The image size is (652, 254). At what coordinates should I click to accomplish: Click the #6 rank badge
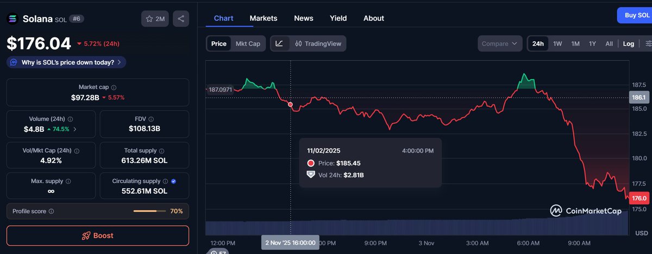[x=77, y=19]
